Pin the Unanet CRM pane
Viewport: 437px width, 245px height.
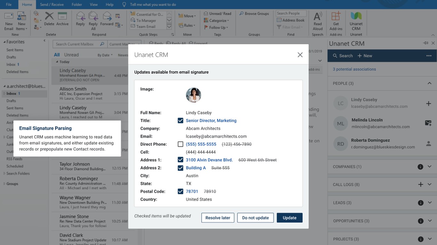coord(425,43)
